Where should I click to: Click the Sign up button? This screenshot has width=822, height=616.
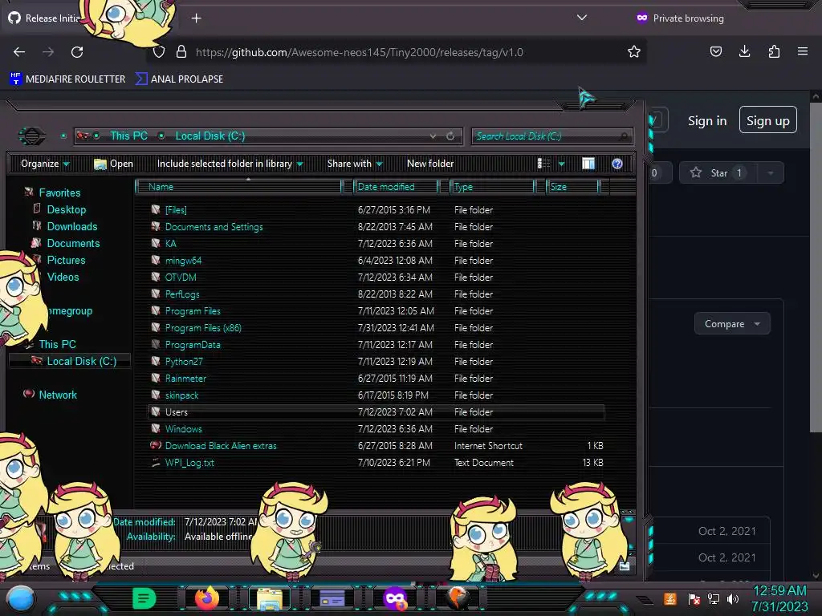point(768,120)
